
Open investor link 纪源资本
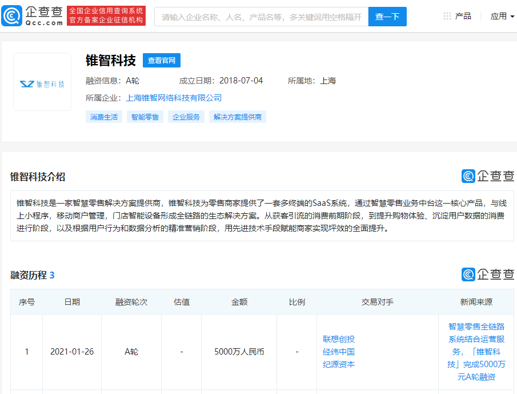tap(339, 364)
